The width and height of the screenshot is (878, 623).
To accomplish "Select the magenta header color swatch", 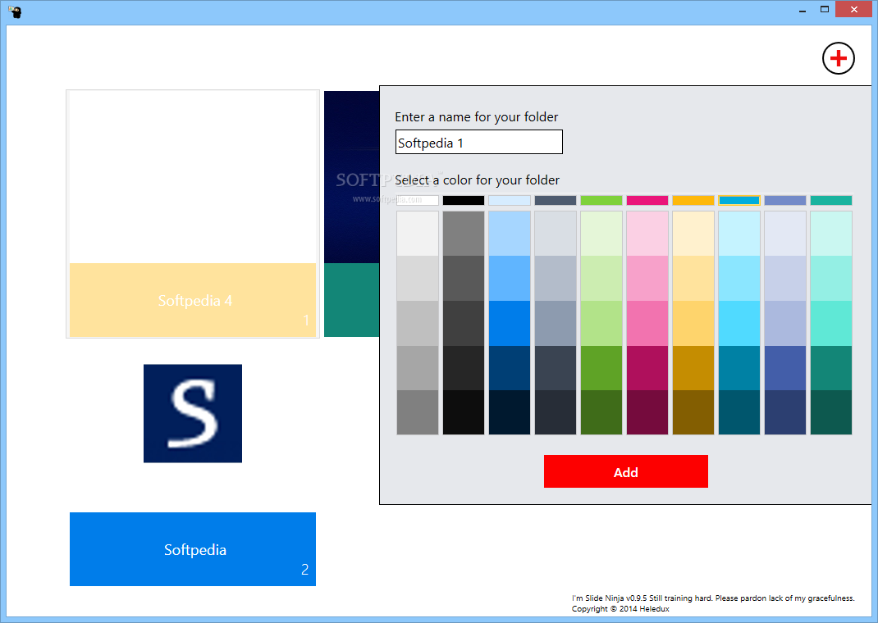I will (x=647, y=200).
